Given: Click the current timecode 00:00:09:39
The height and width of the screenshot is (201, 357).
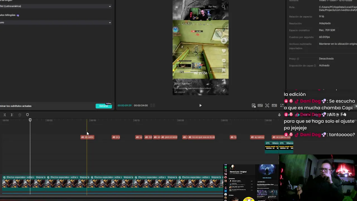Looking at the screenshot, I should click(124, 106).
